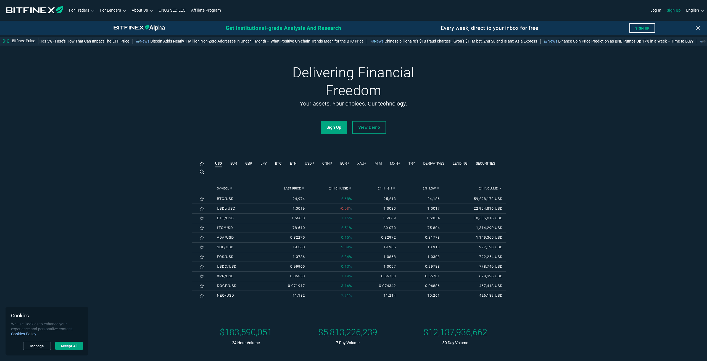This screenshot has width=707, height=361.
Task: Open the Cookies Policy link
Action: [x=23, y=334]
